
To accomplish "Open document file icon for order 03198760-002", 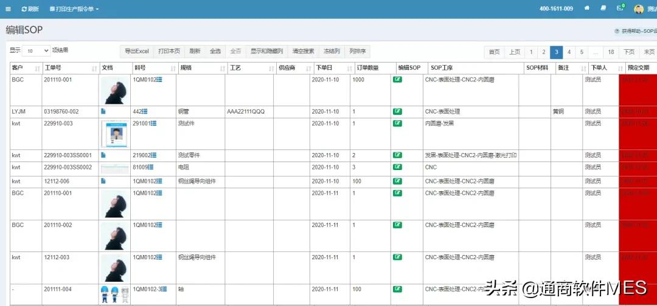I will [x=103, y=112].
